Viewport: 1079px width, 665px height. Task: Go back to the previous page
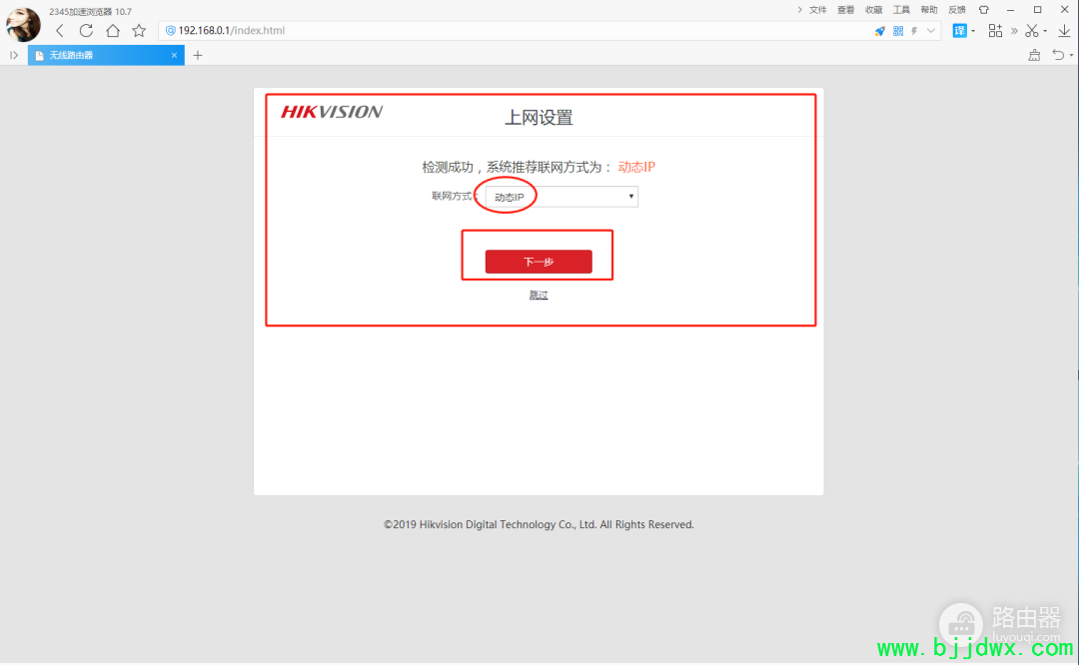pos(60,31)
